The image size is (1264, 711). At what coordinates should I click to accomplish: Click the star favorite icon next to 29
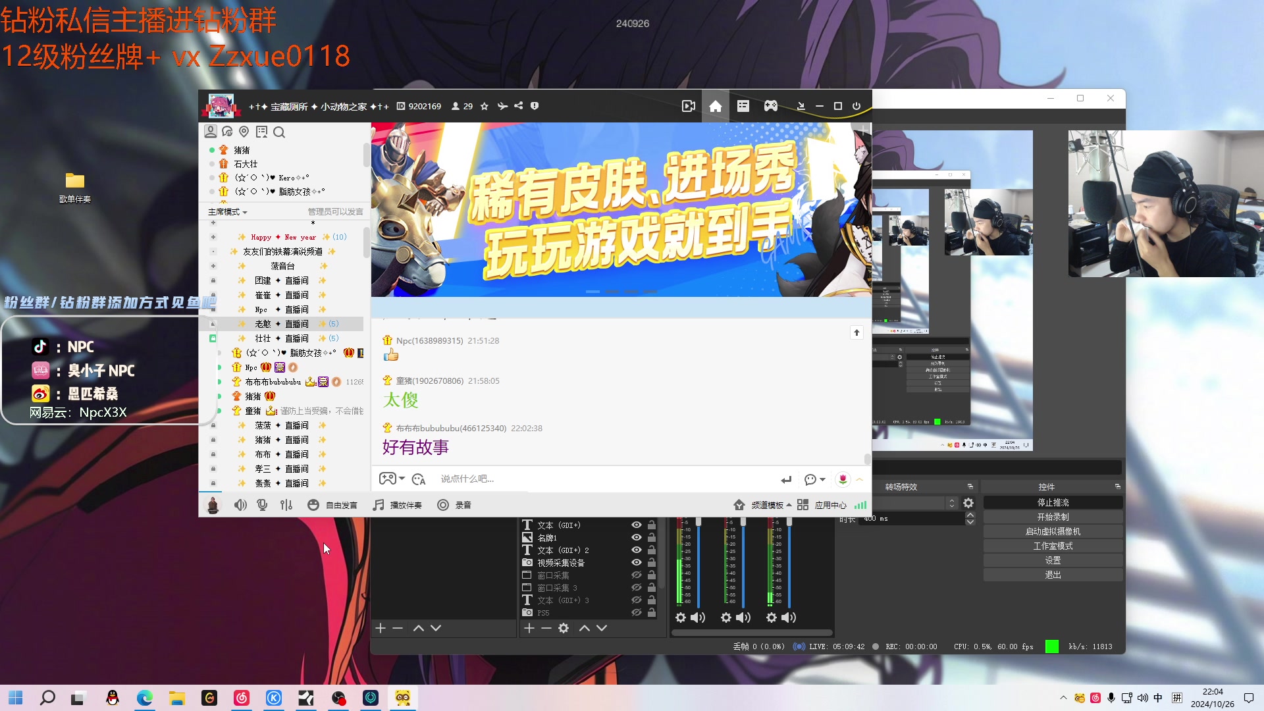tap(485, 106)
